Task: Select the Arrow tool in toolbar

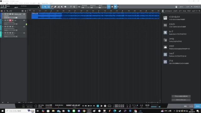Action: coord(45,7)
